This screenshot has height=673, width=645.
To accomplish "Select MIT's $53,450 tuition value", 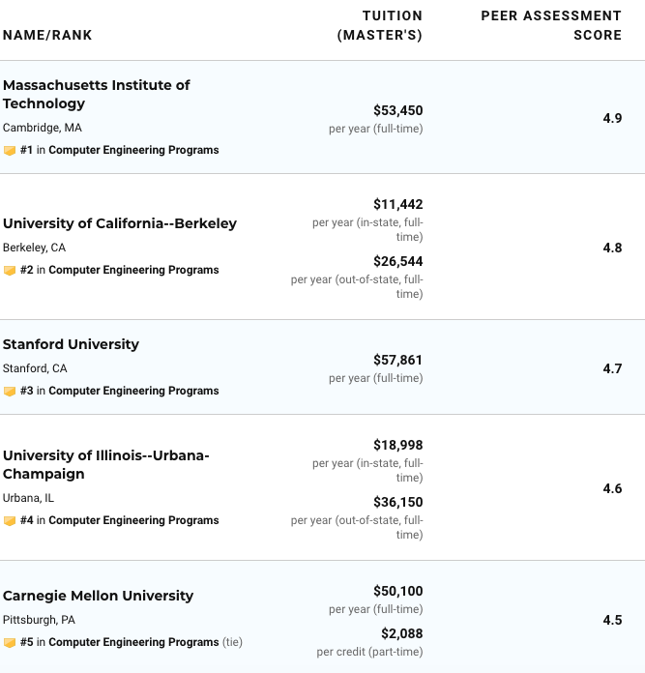I will tap(397, 111).
